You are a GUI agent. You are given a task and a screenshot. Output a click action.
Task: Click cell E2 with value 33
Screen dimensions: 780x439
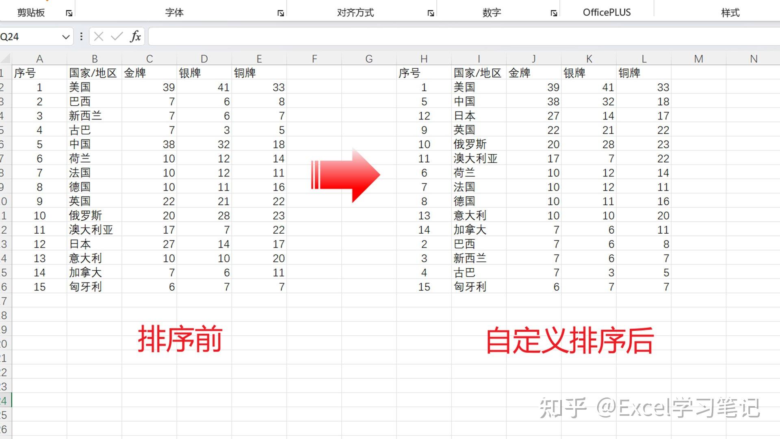(x=259, y=87)
